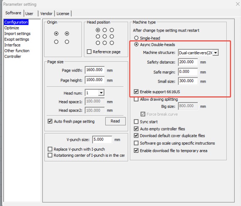Select the center Head position radio
Image resolution: width=241 pixels, height=206 pixels.
105,36
